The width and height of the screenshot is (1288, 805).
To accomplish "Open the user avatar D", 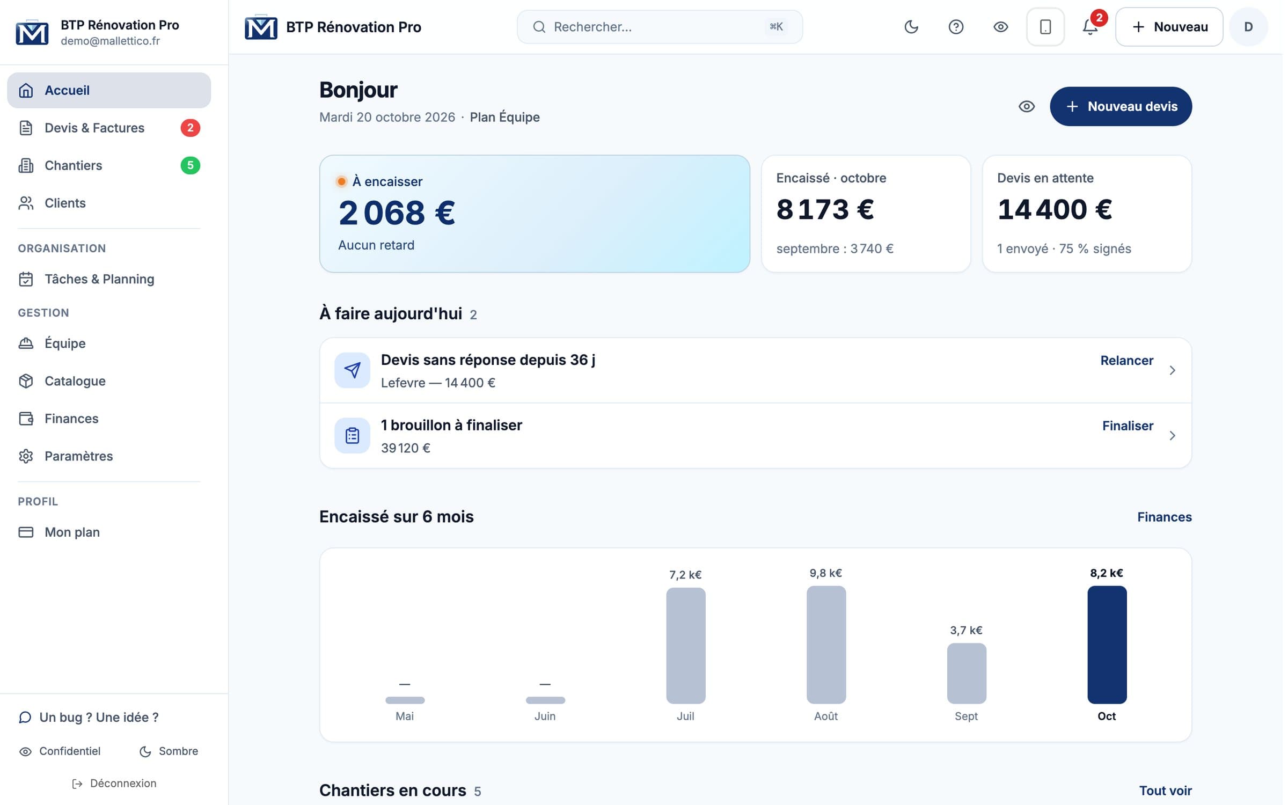I will 1248,27.
